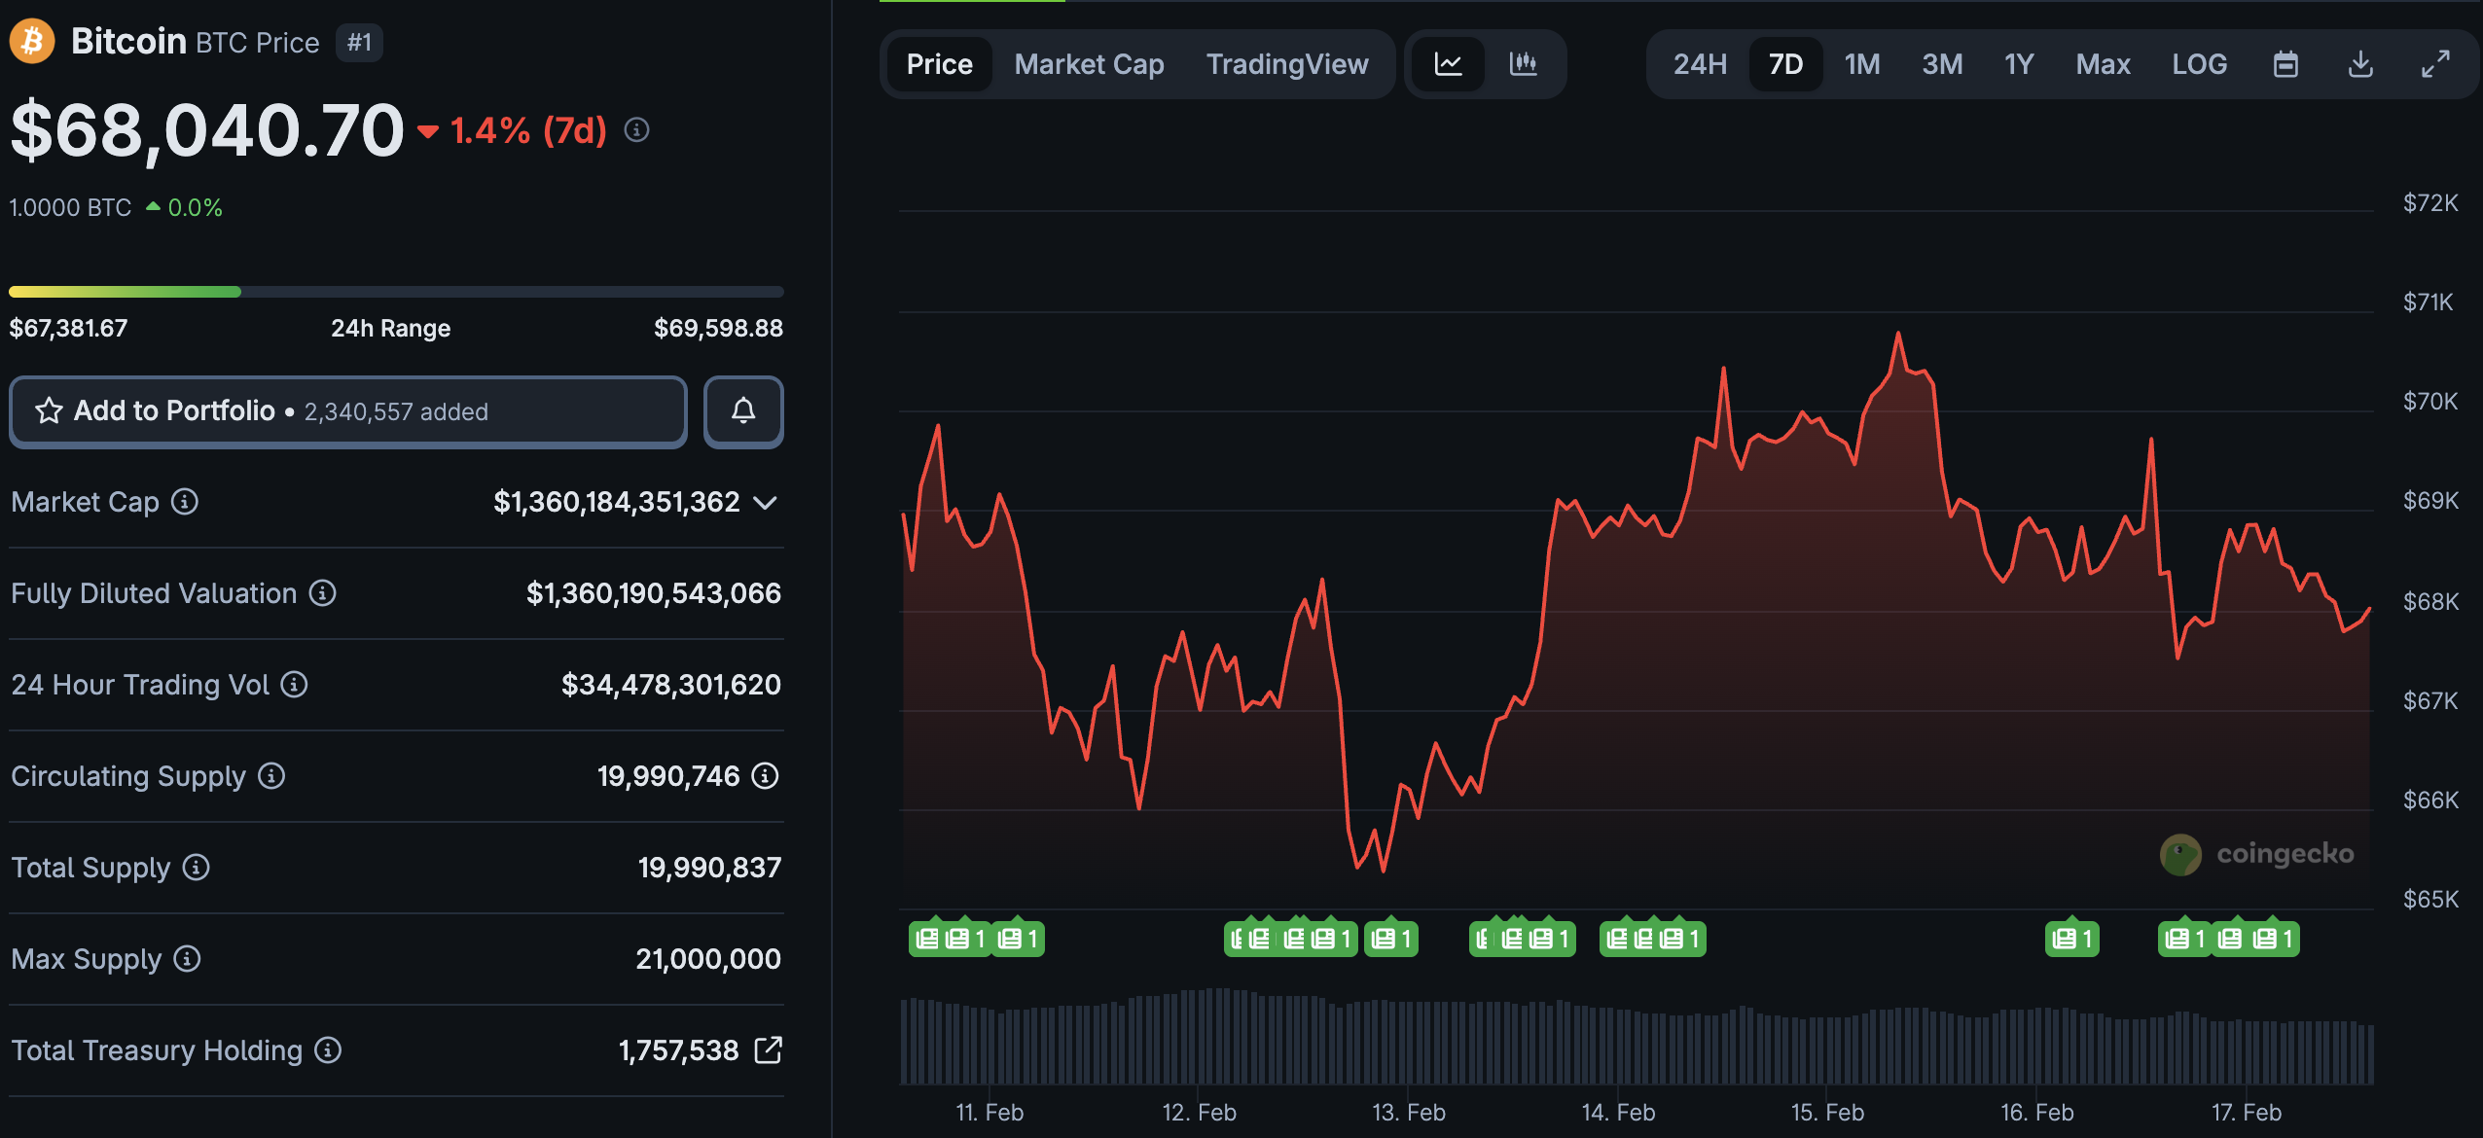Viewport: 2483px width, 1138px height.
Task: Click the 24h high value $69,598.88
Action: tap(718, 328)
